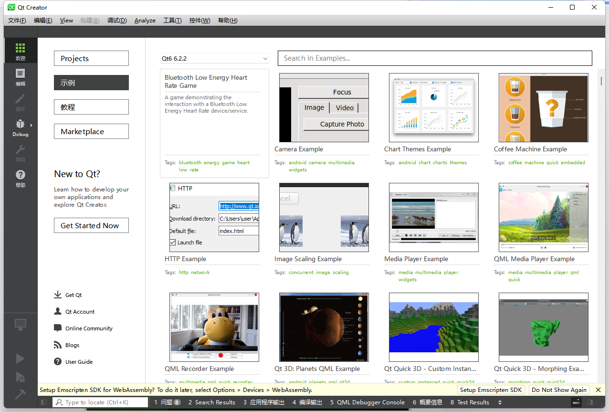609x412 pixels.
Task: Open the 帮助(H) menu
Action: point(228,21)
